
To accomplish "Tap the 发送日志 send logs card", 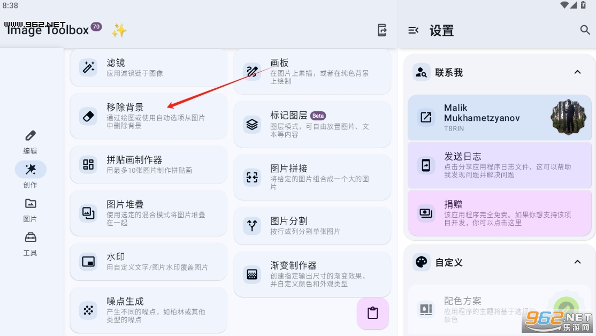I will [500, 165].
